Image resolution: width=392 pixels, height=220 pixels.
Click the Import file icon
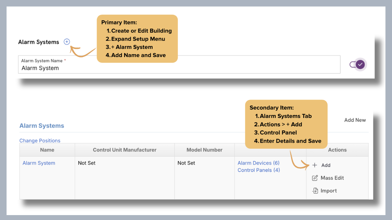(315, 191)
